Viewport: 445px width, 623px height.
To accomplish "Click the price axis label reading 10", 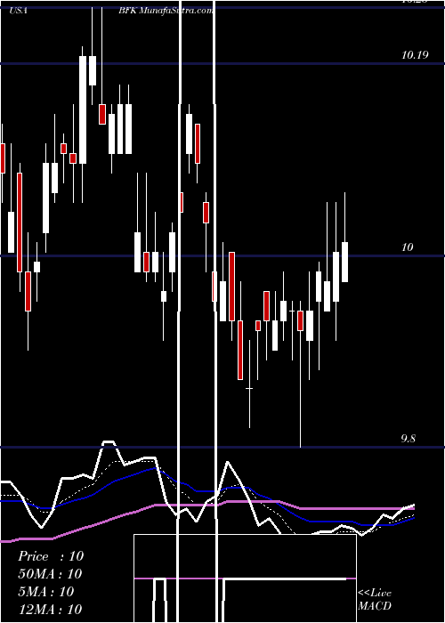I will (x=408, y=247).
